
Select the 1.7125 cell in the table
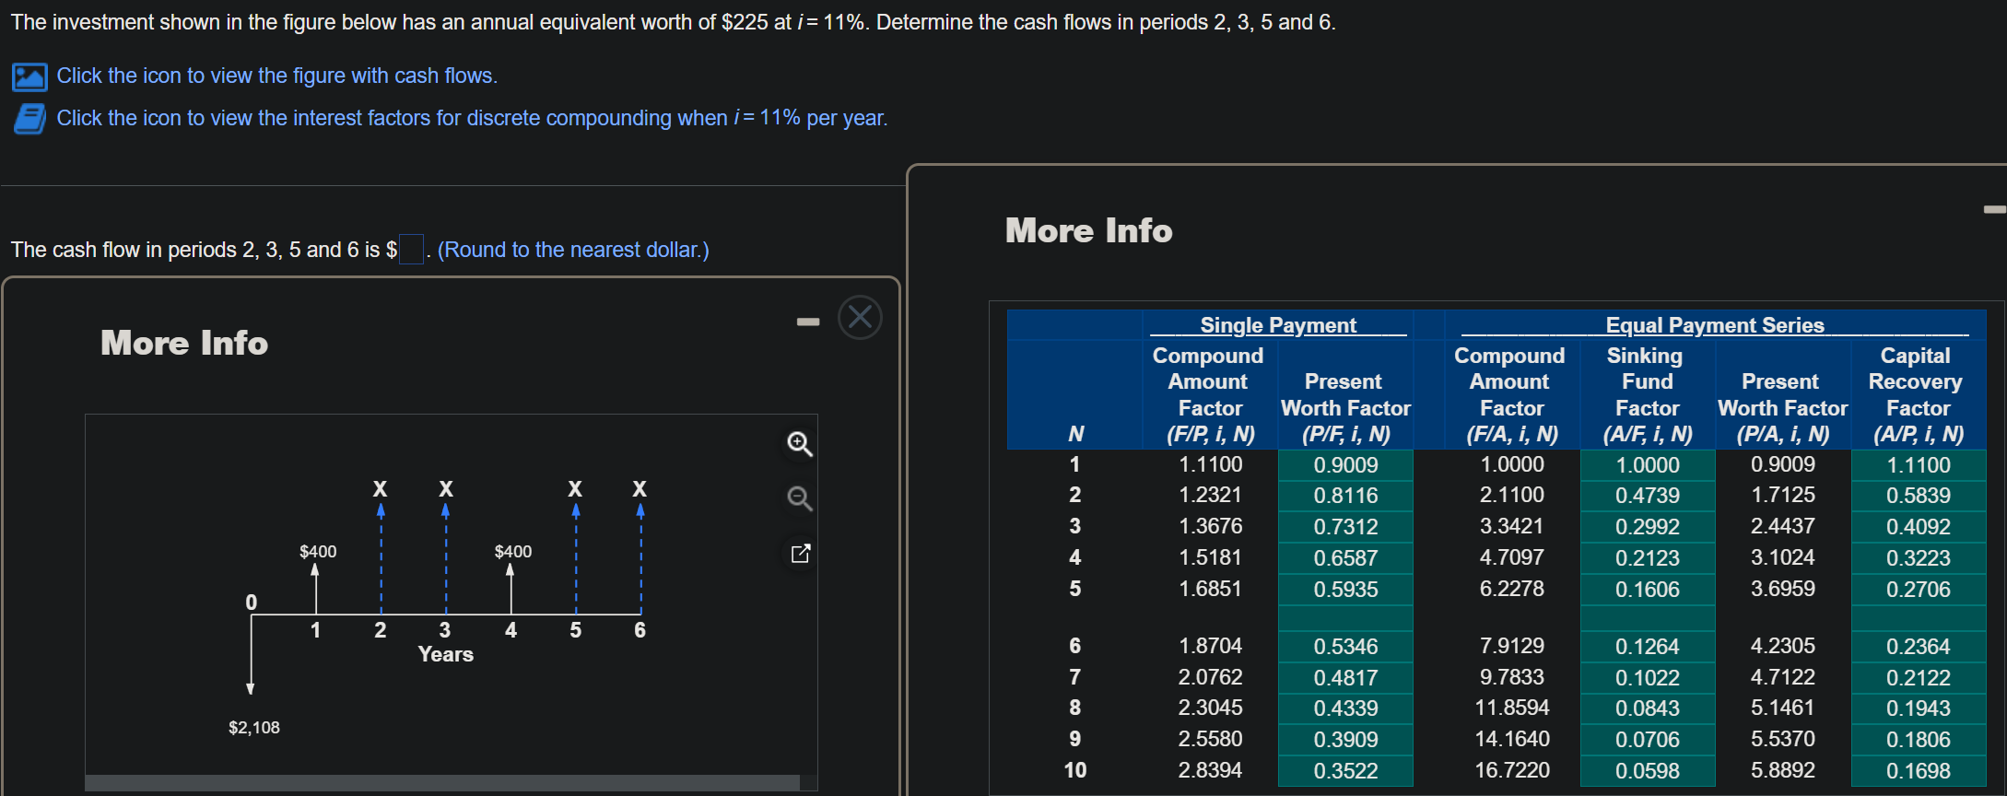[x=1783, y=495]
